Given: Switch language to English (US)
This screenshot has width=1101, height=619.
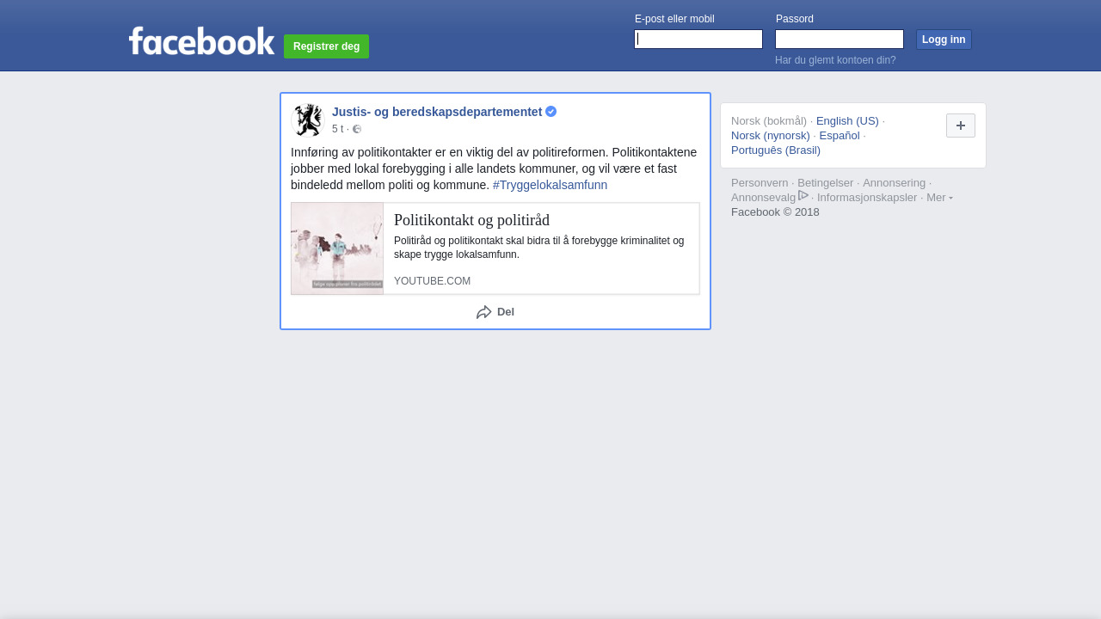Looking at the screenshot, I should pyautogui.click(x=847, y=121).
